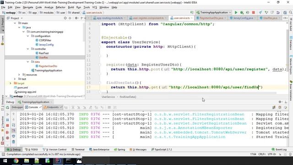Click findUserData() breadcrumb below editor

(128, 97)
